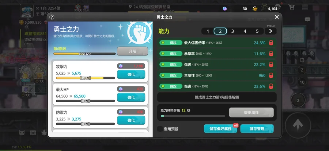Select preset tab 3
The height and width of the screenshot is (151, 329).
232,31
